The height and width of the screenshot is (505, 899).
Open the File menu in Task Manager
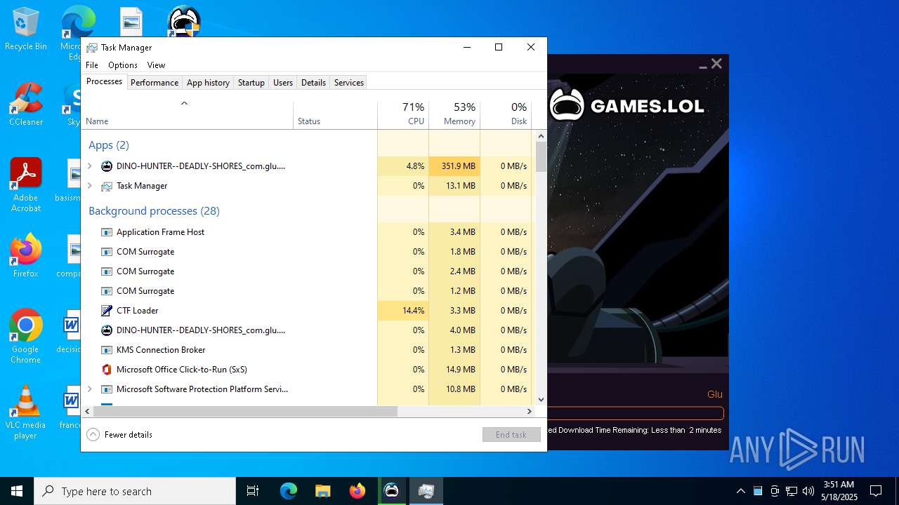(x=92, y=65)
